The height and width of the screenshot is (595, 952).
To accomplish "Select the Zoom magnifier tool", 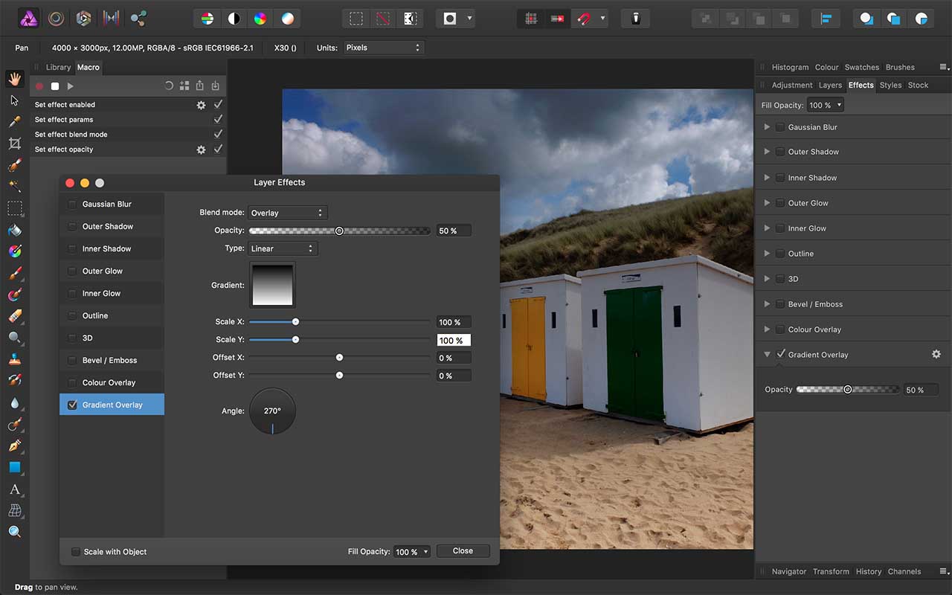I will pyautogui.click(x=14, y=532).
